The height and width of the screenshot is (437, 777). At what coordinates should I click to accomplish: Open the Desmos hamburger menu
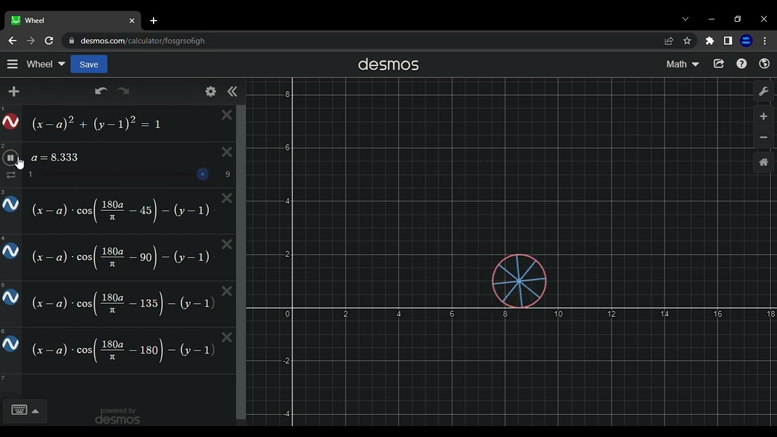click(12, 64)
